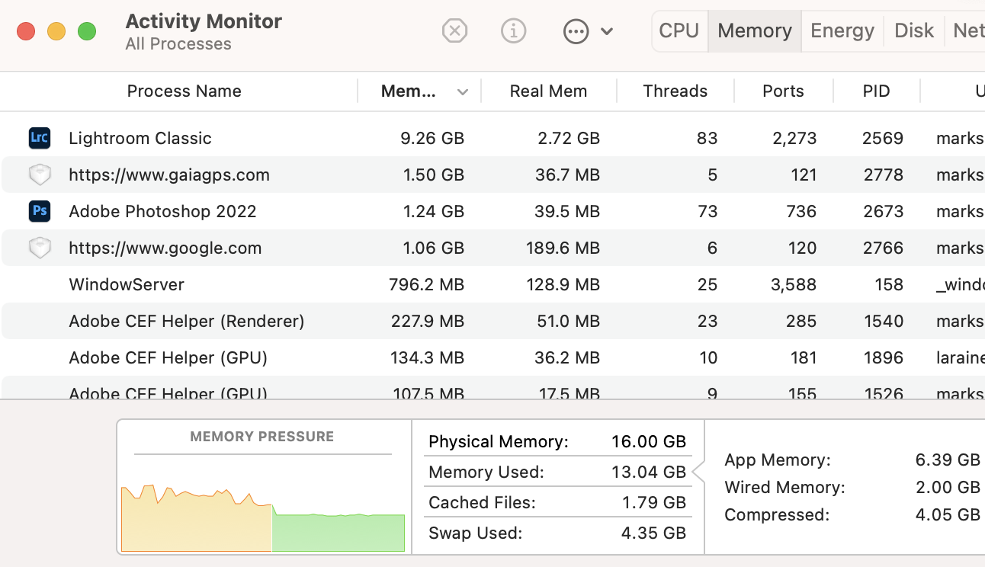985x567 pixels.
Task: Select Adobe CEF Helper (Renderer) process
Action: pyautogui.click(x=187, y=321)
